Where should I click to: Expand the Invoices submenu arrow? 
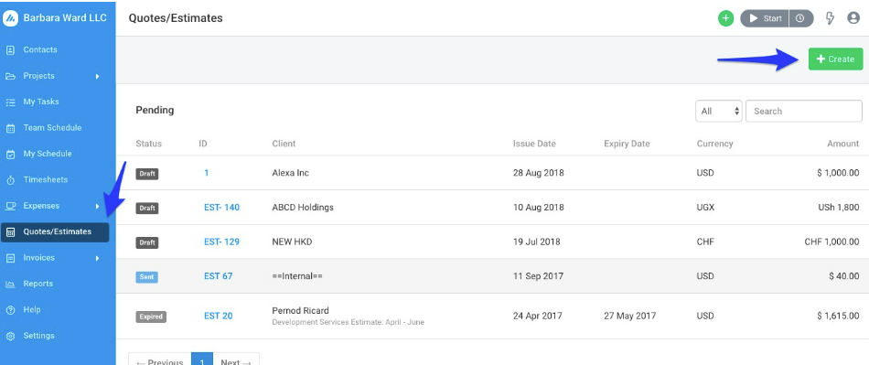(97, 258)
